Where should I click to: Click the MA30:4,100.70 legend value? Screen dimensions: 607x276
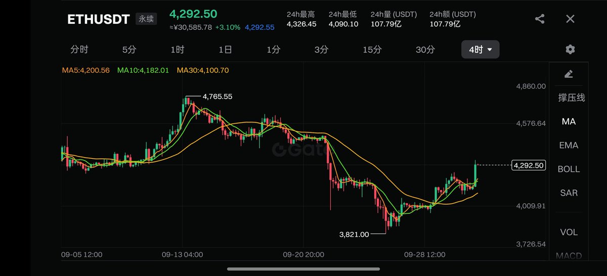pos(203,70)
